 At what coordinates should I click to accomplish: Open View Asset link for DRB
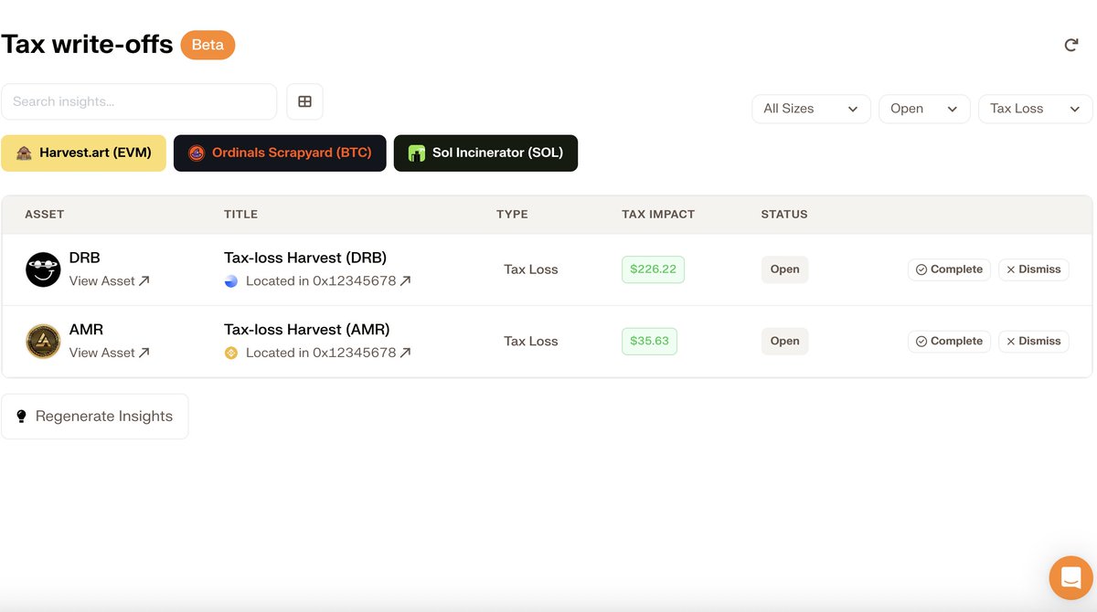pyautogui.click(x=109, y=281)
